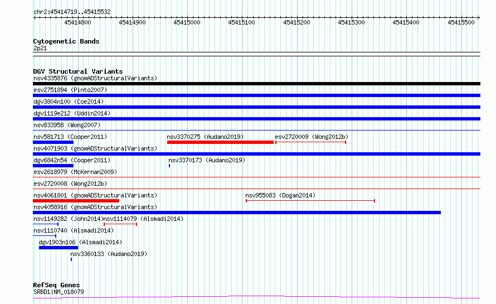The height and width of the screenshot is (304, 496).
Task: Select the blue esv2751894 variant bar
Action: [x=256, y=95]
